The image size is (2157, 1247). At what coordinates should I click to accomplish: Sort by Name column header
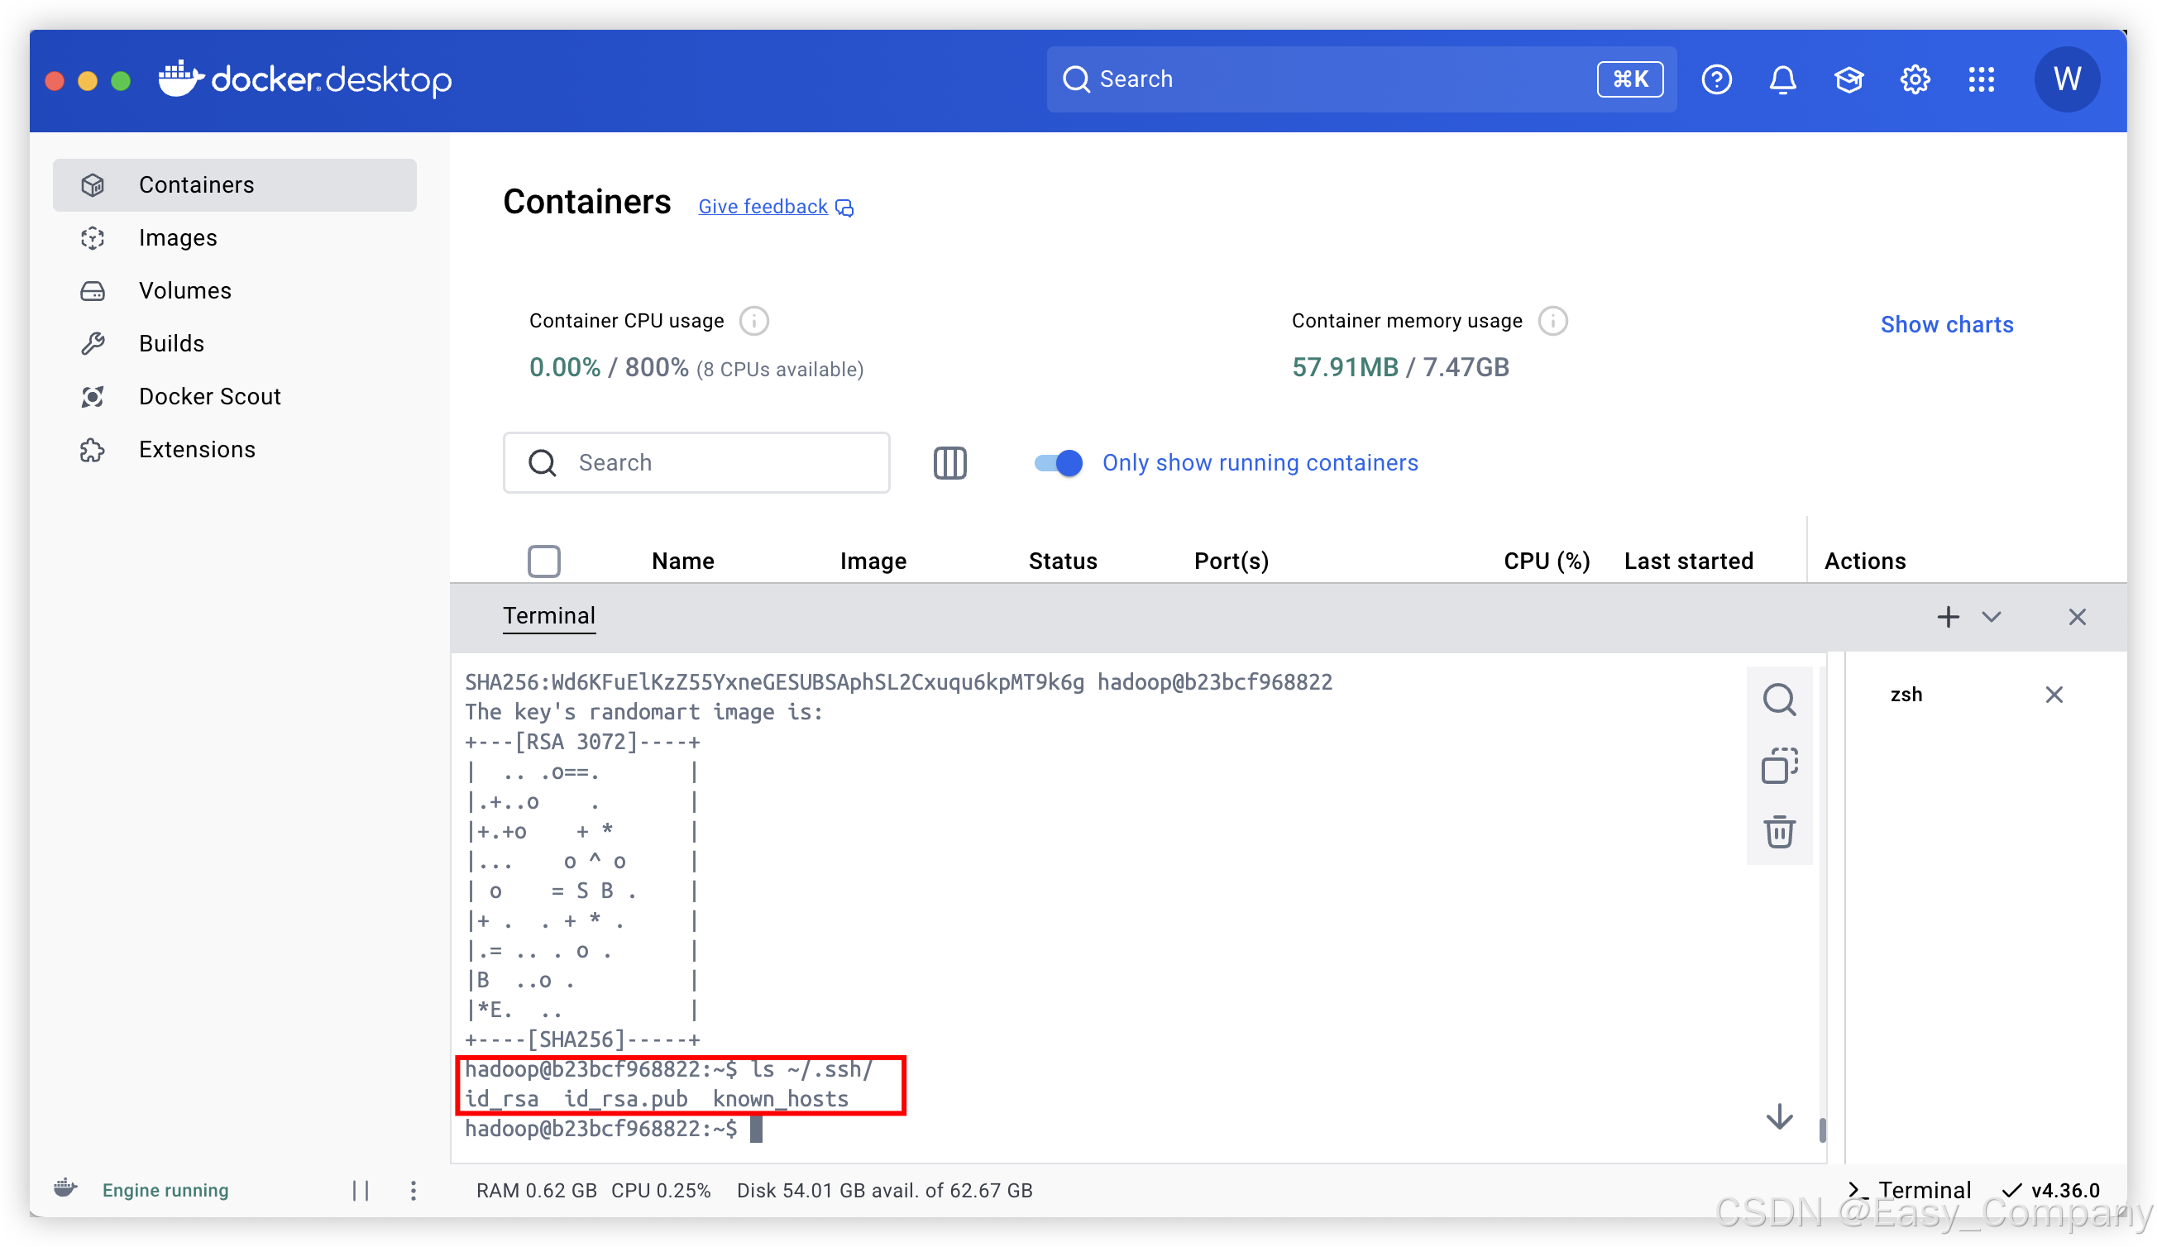click(682, 561)
